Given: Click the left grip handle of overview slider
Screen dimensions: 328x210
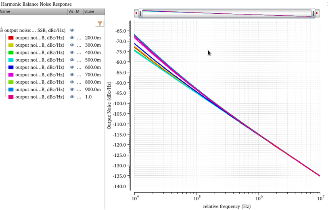Looking at the screenshot, I should pos(140,13).
